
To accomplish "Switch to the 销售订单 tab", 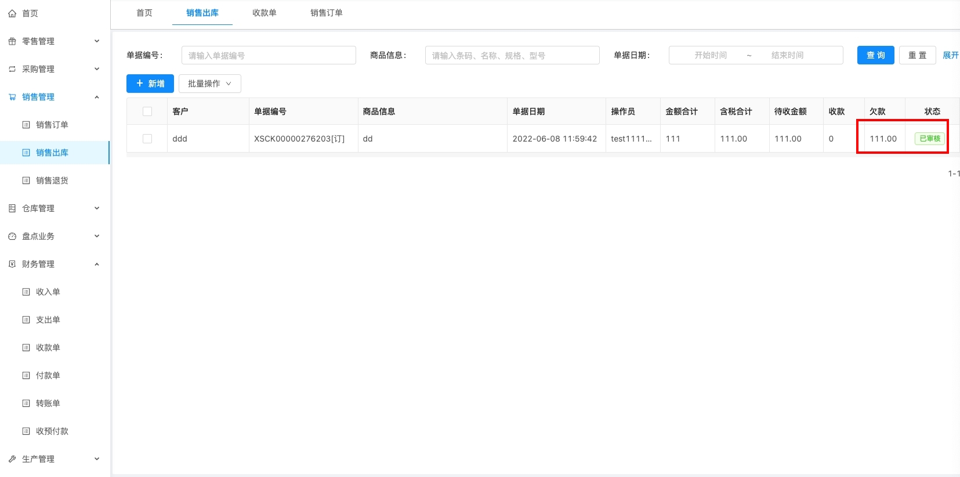I will click(327, 13).
